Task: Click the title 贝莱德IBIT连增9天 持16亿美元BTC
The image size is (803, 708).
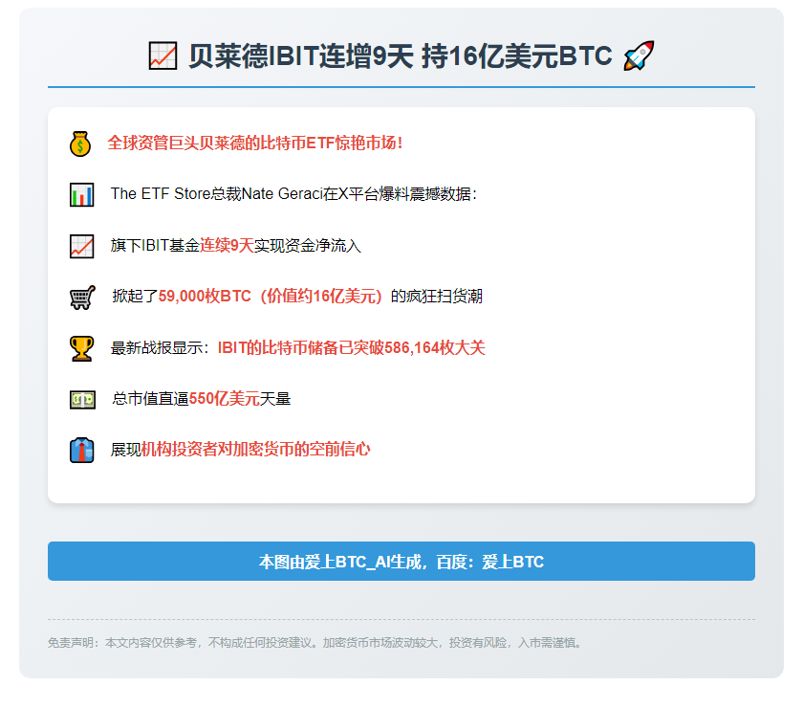Action: click(x=401, y=55)
